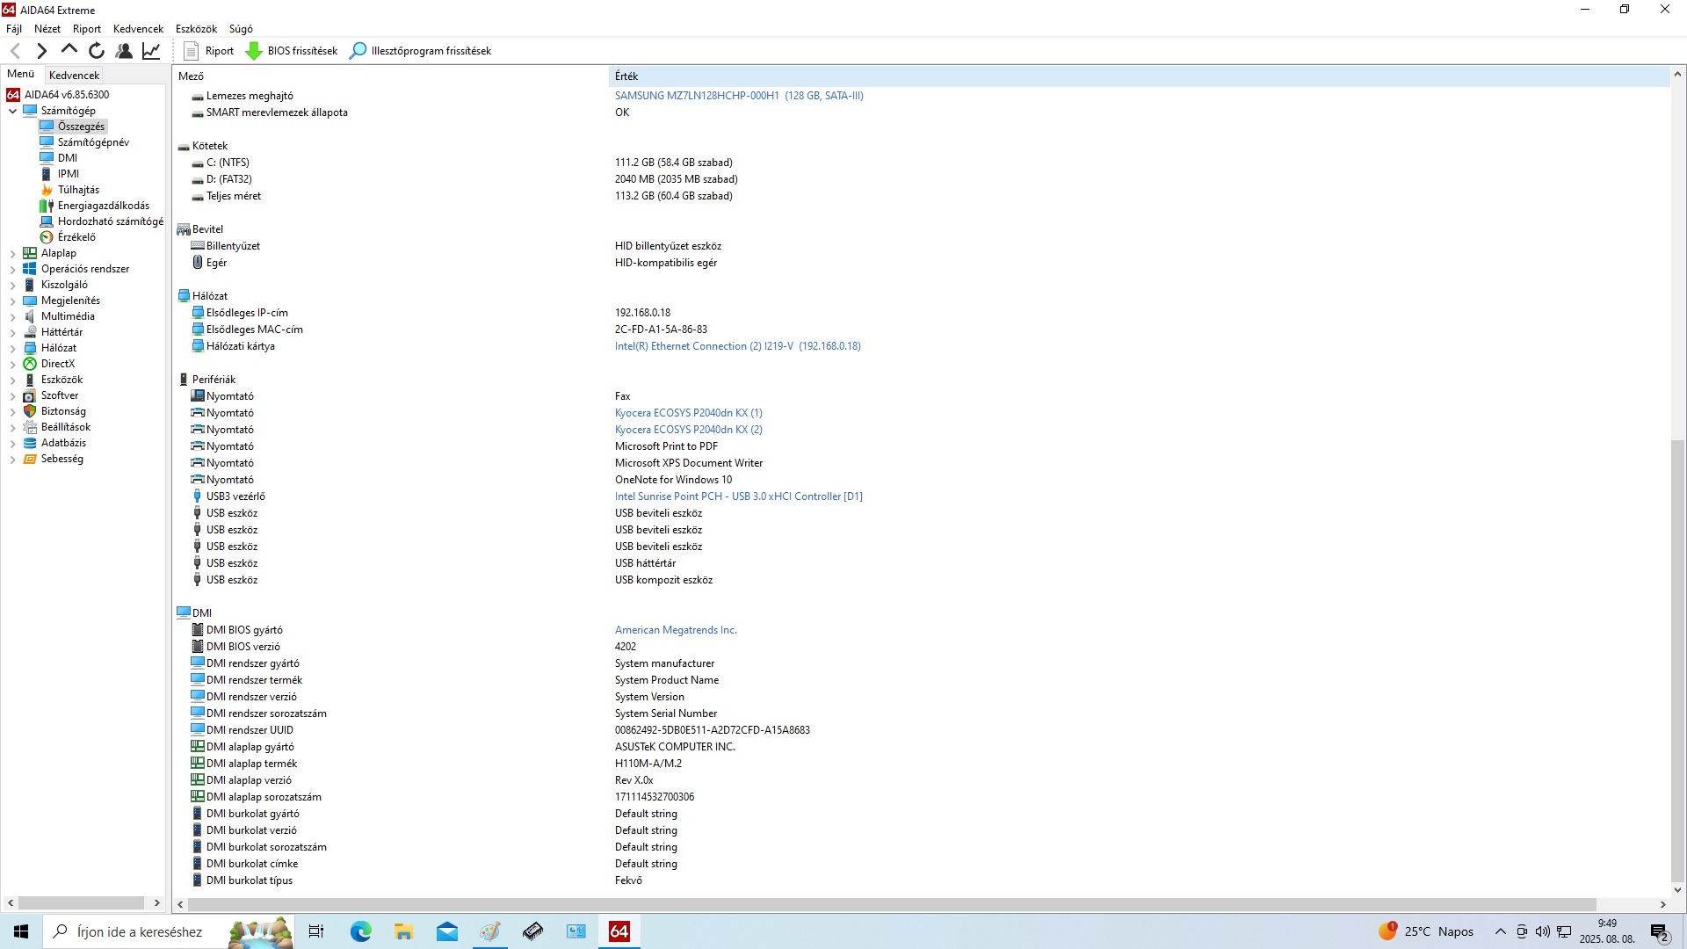The height and width of the screenshot is (949, 1687).
Task: Click the Up (parent level) arrow icon
Action: point(69,51)
